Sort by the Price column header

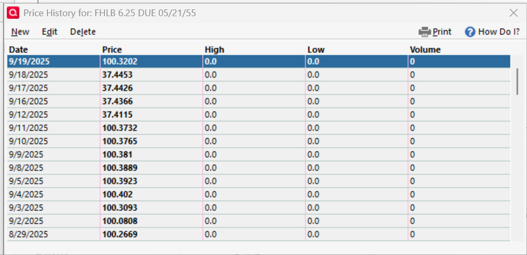(112, 50)
